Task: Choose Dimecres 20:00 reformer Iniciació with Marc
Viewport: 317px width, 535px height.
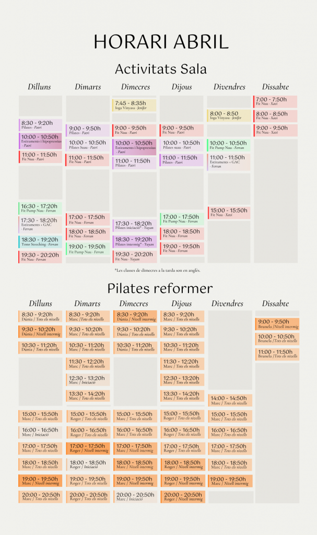Action: click(x=135, y=497)
